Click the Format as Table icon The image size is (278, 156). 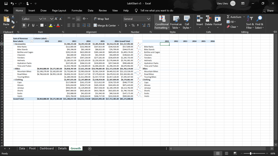(x=176, y=22)
